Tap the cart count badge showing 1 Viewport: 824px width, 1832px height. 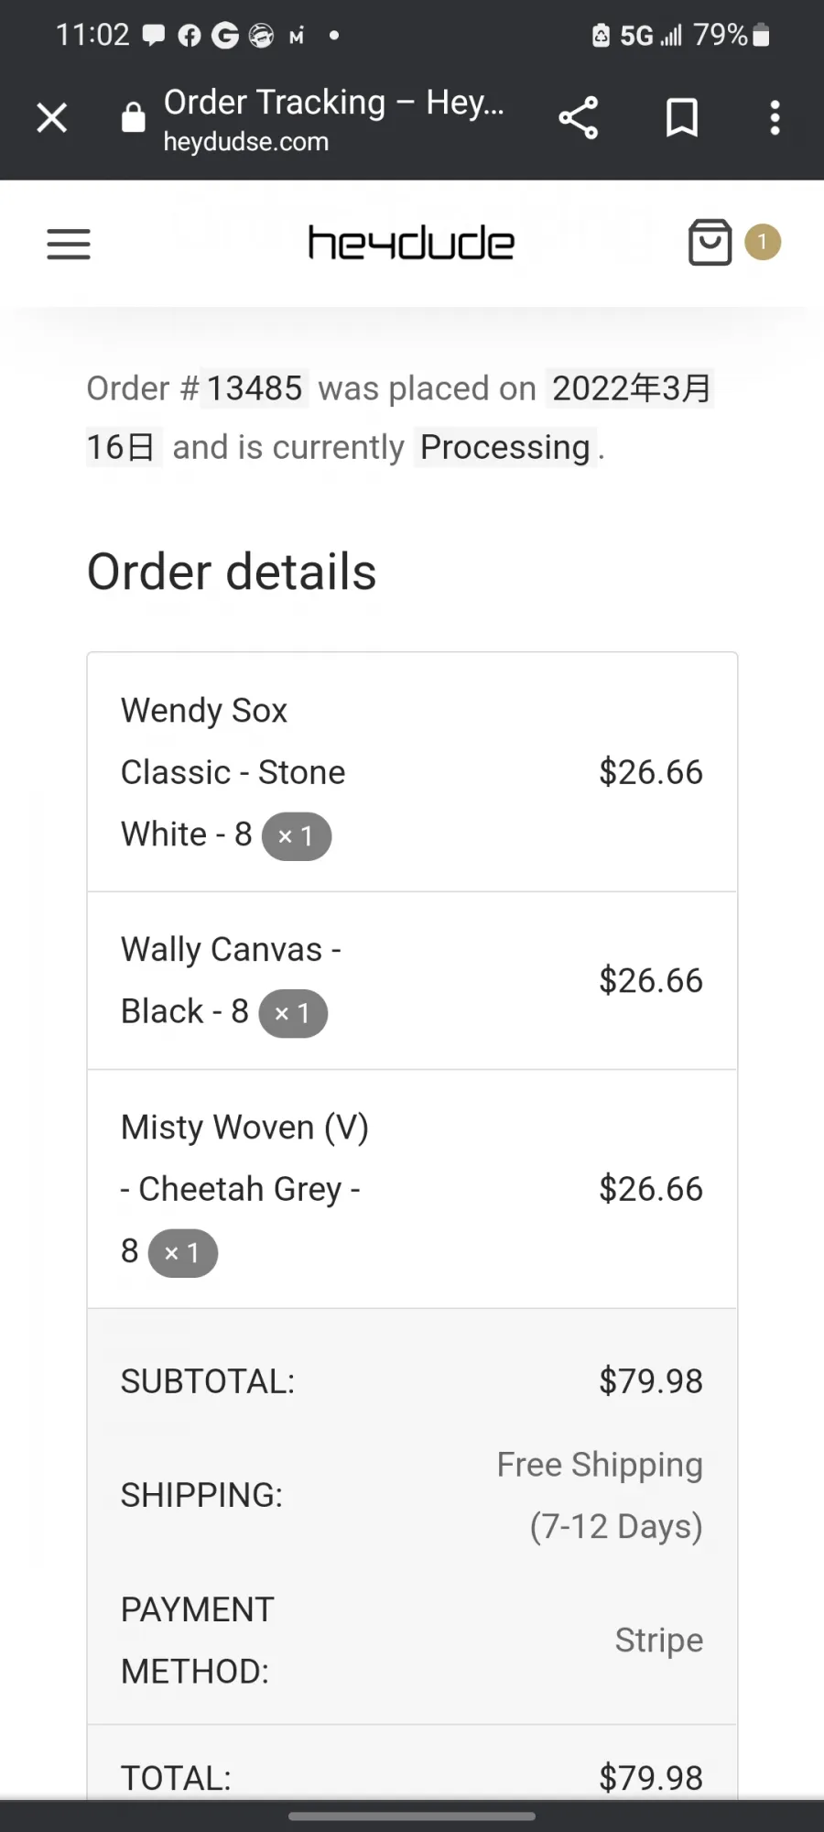763,243
